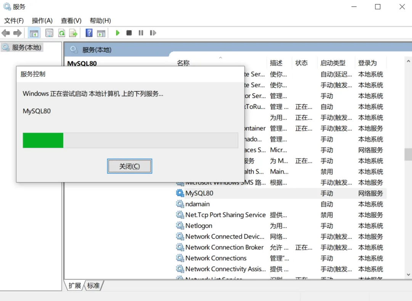This screenshot has width=412, height=301.
Task: Click gear icon in 服务(本地) pane header
Action: (74, 50)
